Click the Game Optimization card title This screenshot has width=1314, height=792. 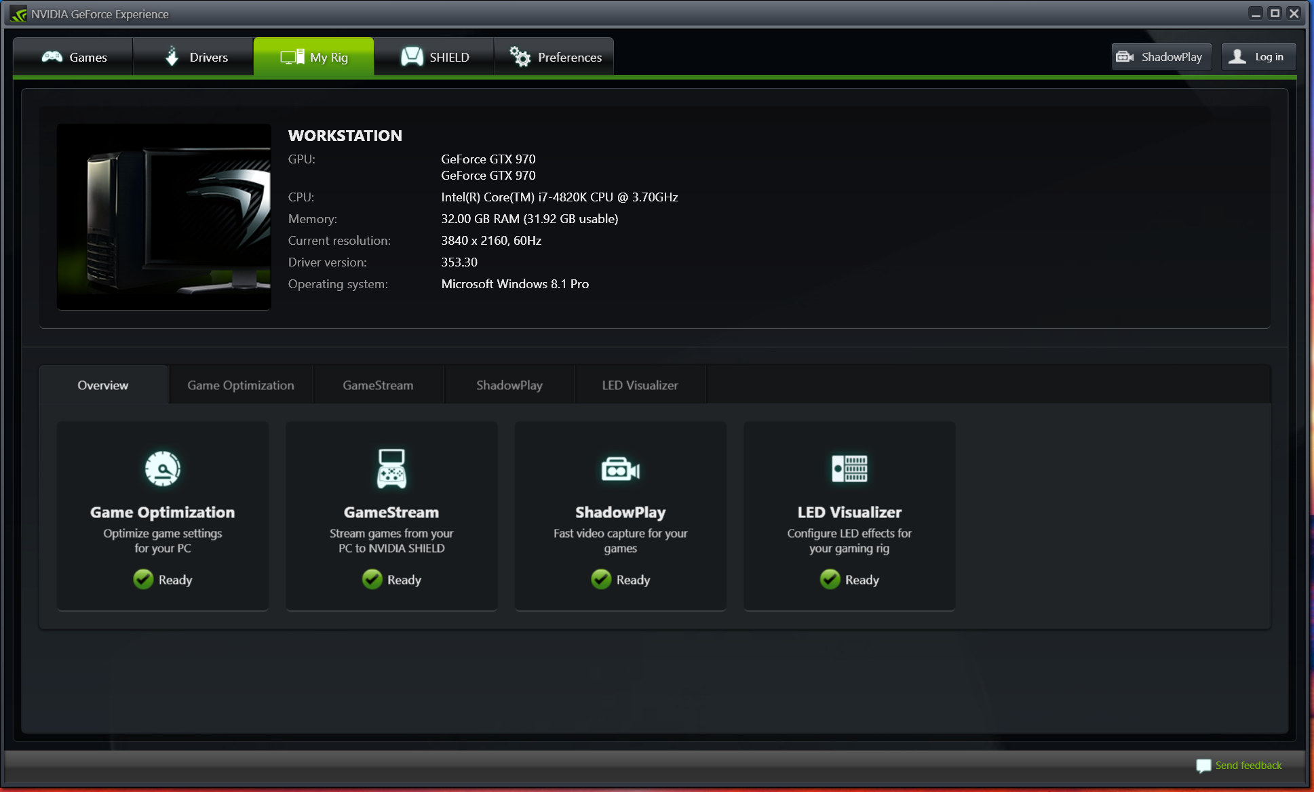pos(163,513)
